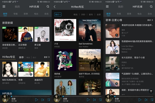Tap 富士山下 song in 粤语怀旧经典 playlist
Screen dimensions: 155x103
tap(125, 33)
